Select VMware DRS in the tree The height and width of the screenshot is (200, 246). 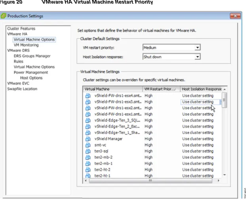pos(18,51)
